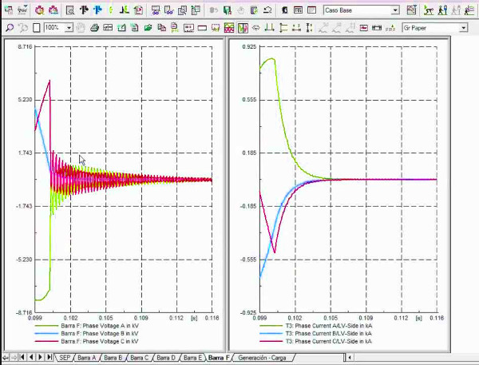Switch to the Barra A tab
Image resolution: width=479 pixels, height=365 pixels.
(x=87, y=357)
